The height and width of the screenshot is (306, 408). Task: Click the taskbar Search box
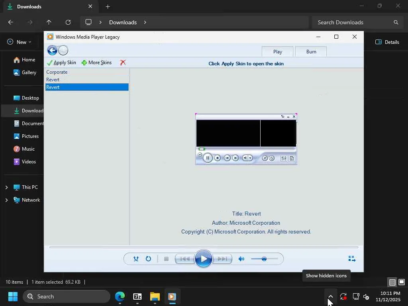67,296
